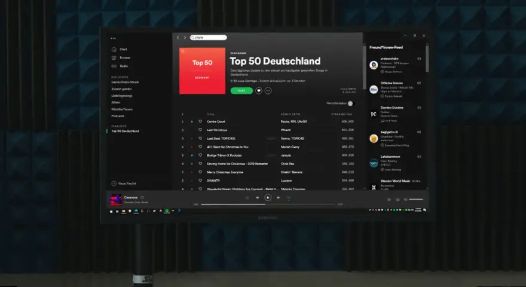The image size is (526, 287).
Task: Start the playlist with the green PLAY button
Action: (241, 91)
